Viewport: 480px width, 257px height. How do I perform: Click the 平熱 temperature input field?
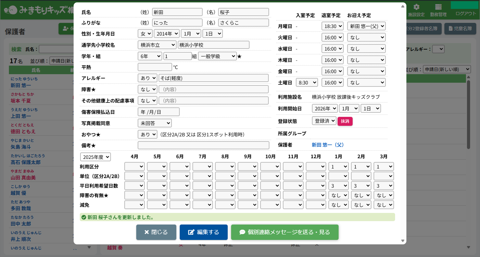click(154, 67)
